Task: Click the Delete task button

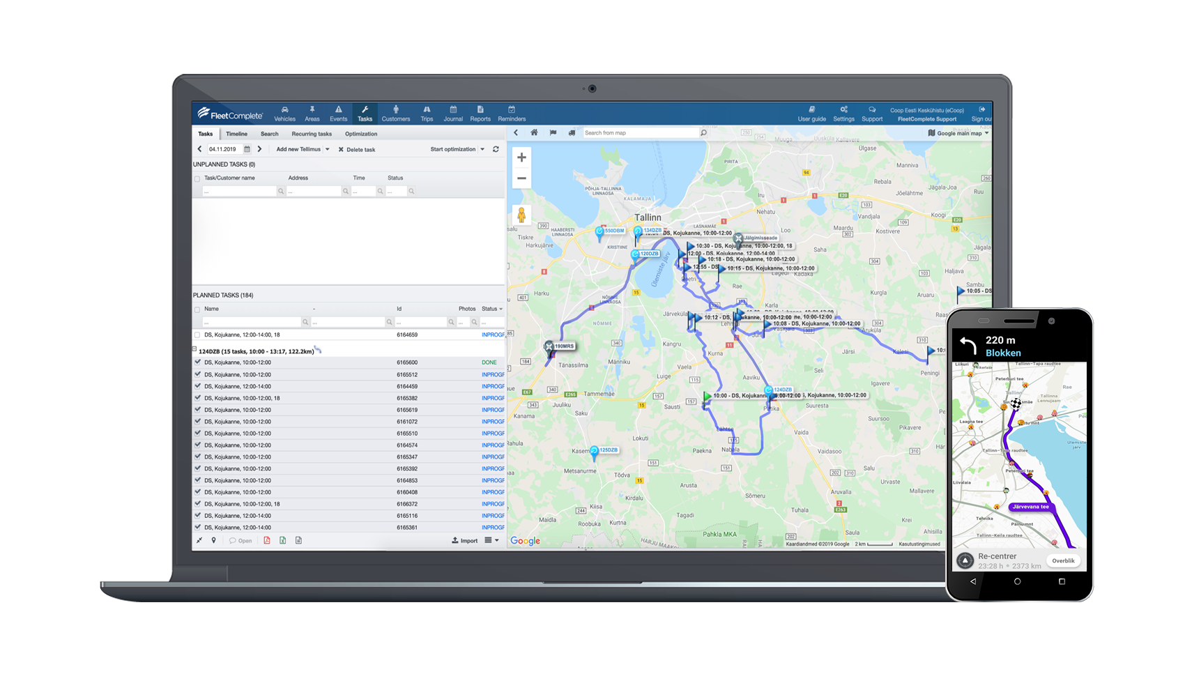Action: click(357, 149)
